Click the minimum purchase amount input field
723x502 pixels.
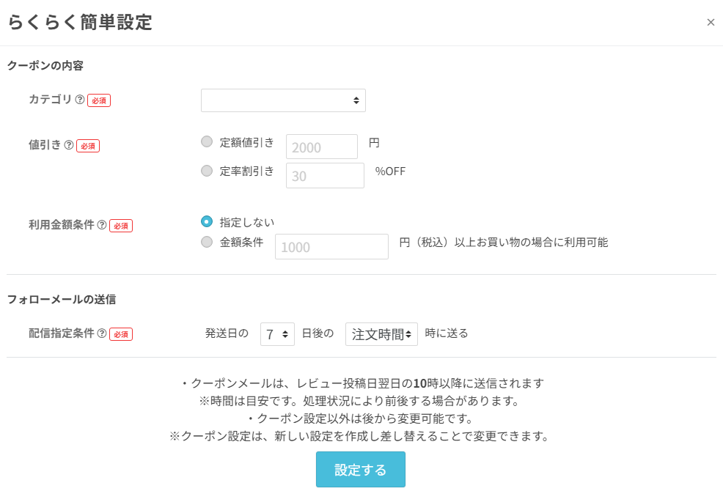[331, 247]
